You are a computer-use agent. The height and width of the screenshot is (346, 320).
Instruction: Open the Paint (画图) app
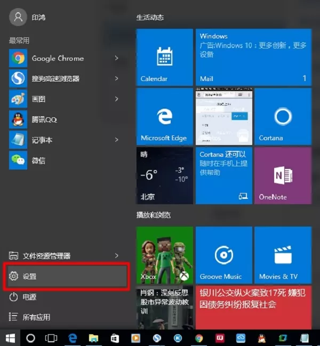[x=64, y=99]
